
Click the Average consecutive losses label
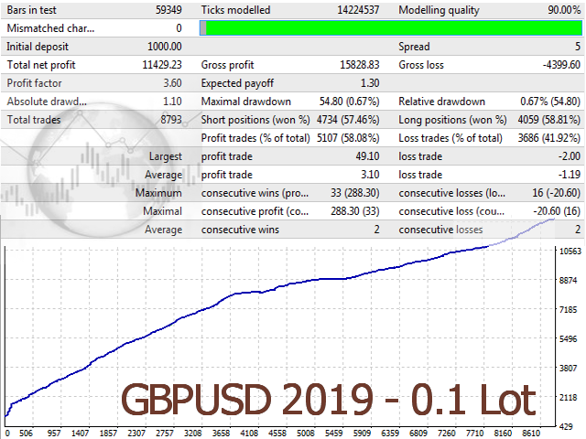pyautogui.click(x=440, y=230)
